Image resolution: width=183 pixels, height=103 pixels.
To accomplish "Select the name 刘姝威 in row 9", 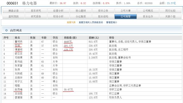I will coord(19,74).
